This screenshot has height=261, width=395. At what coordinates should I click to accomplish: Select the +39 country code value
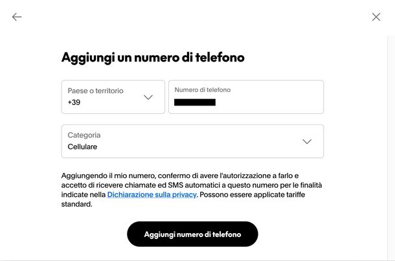74,103
